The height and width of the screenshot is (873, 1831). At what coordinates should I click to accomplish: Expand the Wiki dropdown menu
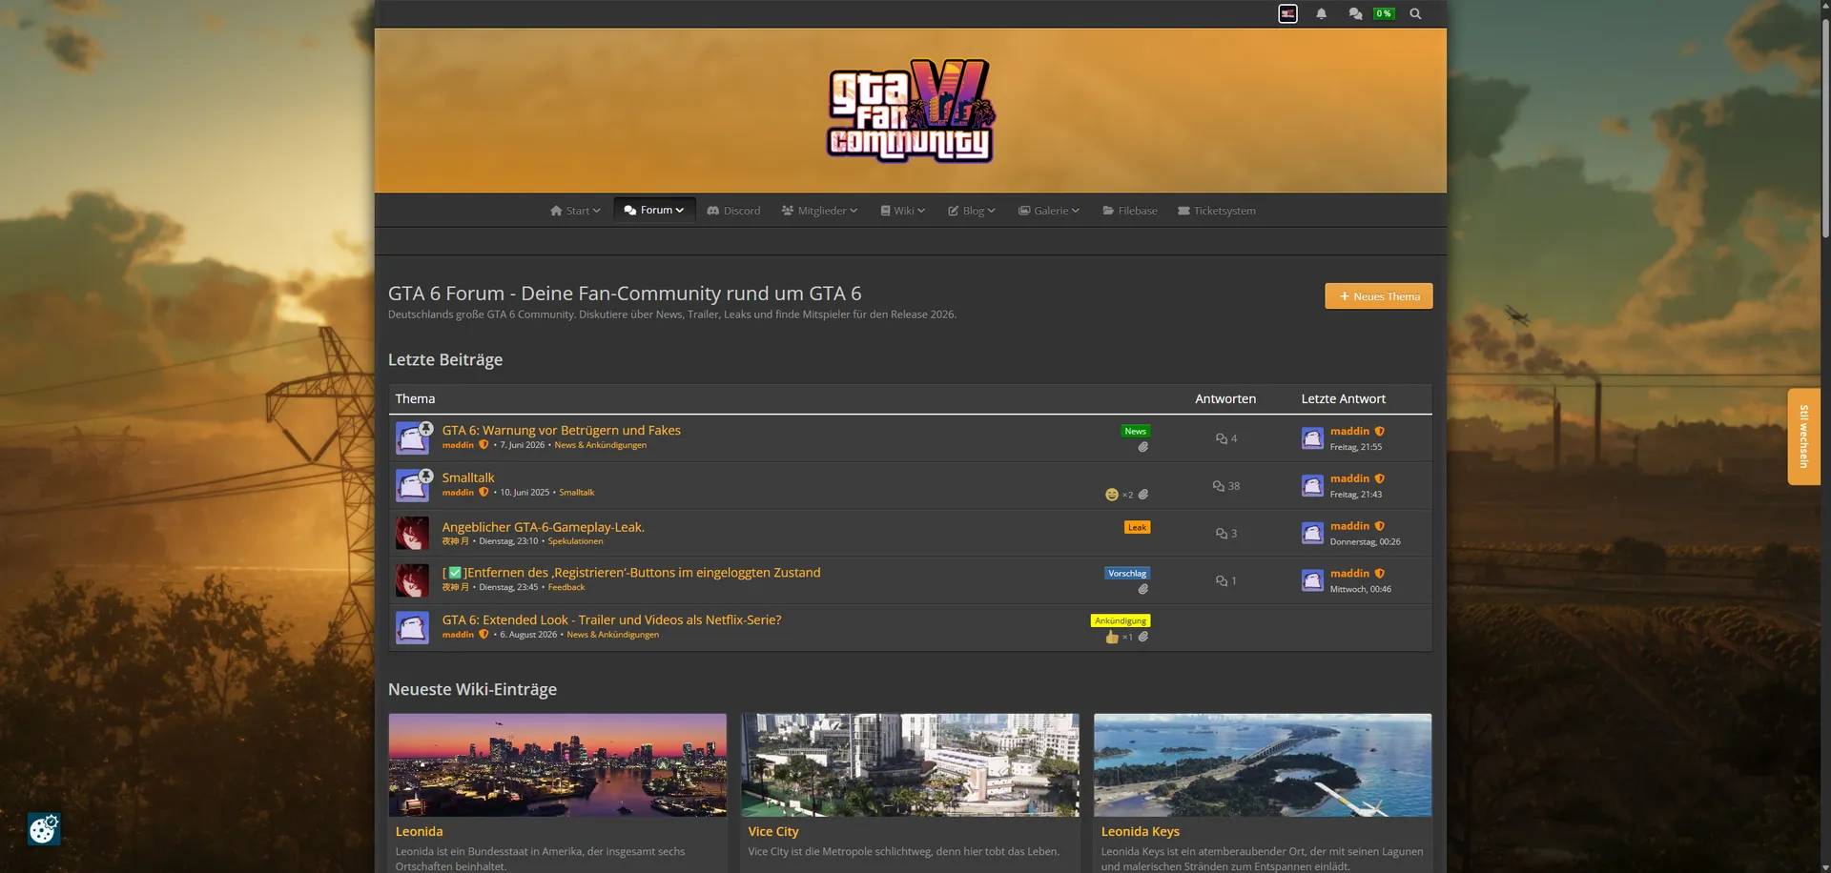902,211
